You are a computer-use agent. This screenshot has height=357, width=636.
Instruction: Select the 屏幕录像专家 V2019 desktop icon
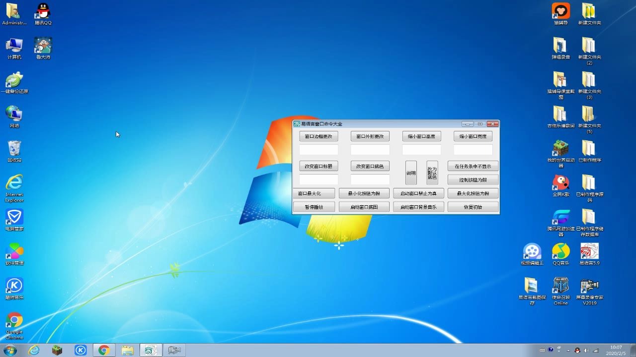tap(589, 291)
